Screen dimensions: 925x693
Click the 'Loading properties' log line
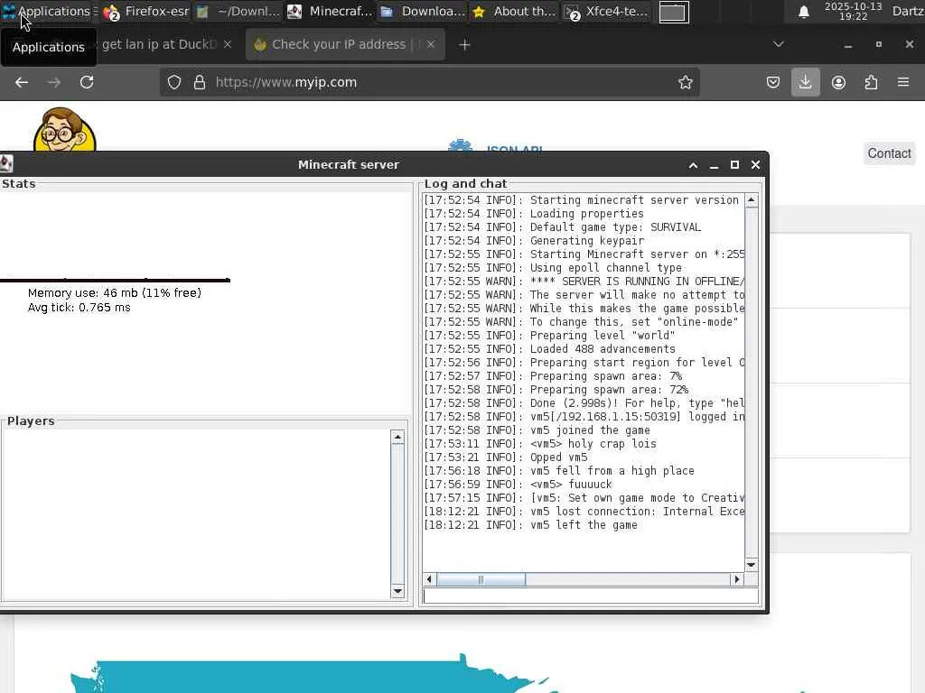click(x=534, y=213)
